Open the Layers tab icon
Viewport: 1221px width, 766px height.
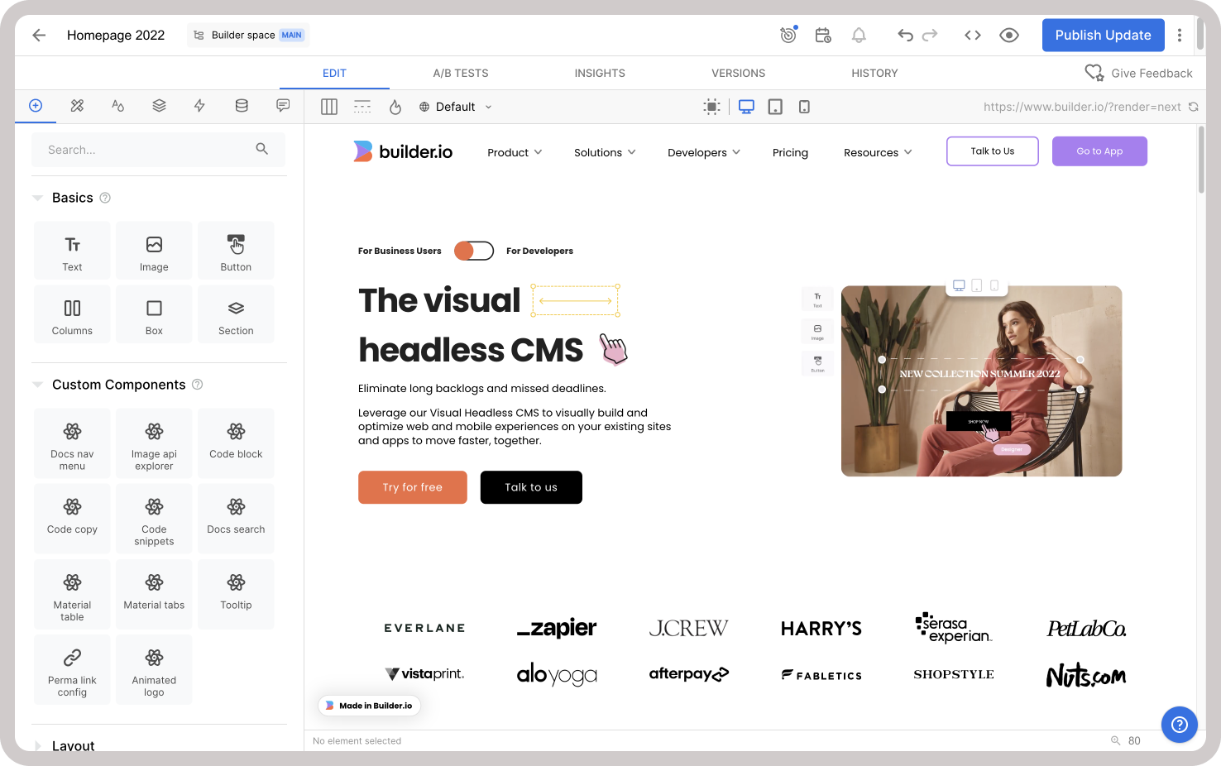159,105
